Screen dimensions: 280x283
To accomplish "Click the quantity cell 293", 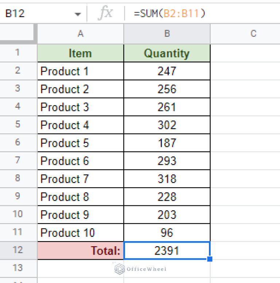I will (x=167, y=161).
